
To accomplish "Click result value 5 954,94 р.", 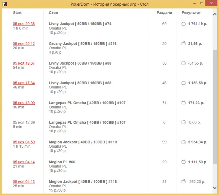I will [x=197, y=142].
